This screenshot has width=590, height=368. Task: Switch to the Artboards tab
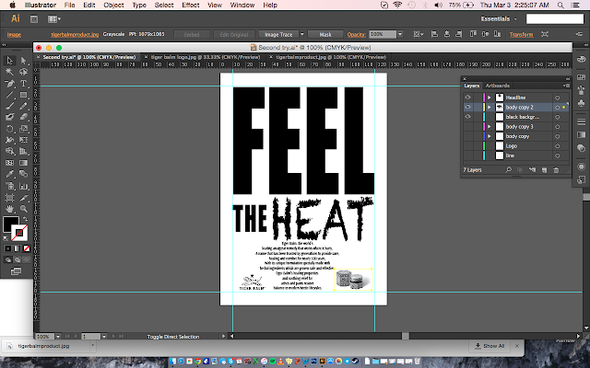(498, 86)
